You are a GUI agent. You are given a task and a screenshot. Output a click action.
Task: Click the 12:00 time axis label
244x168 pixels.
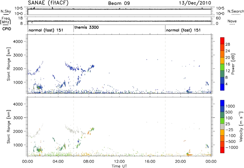(x=119, y=162)
